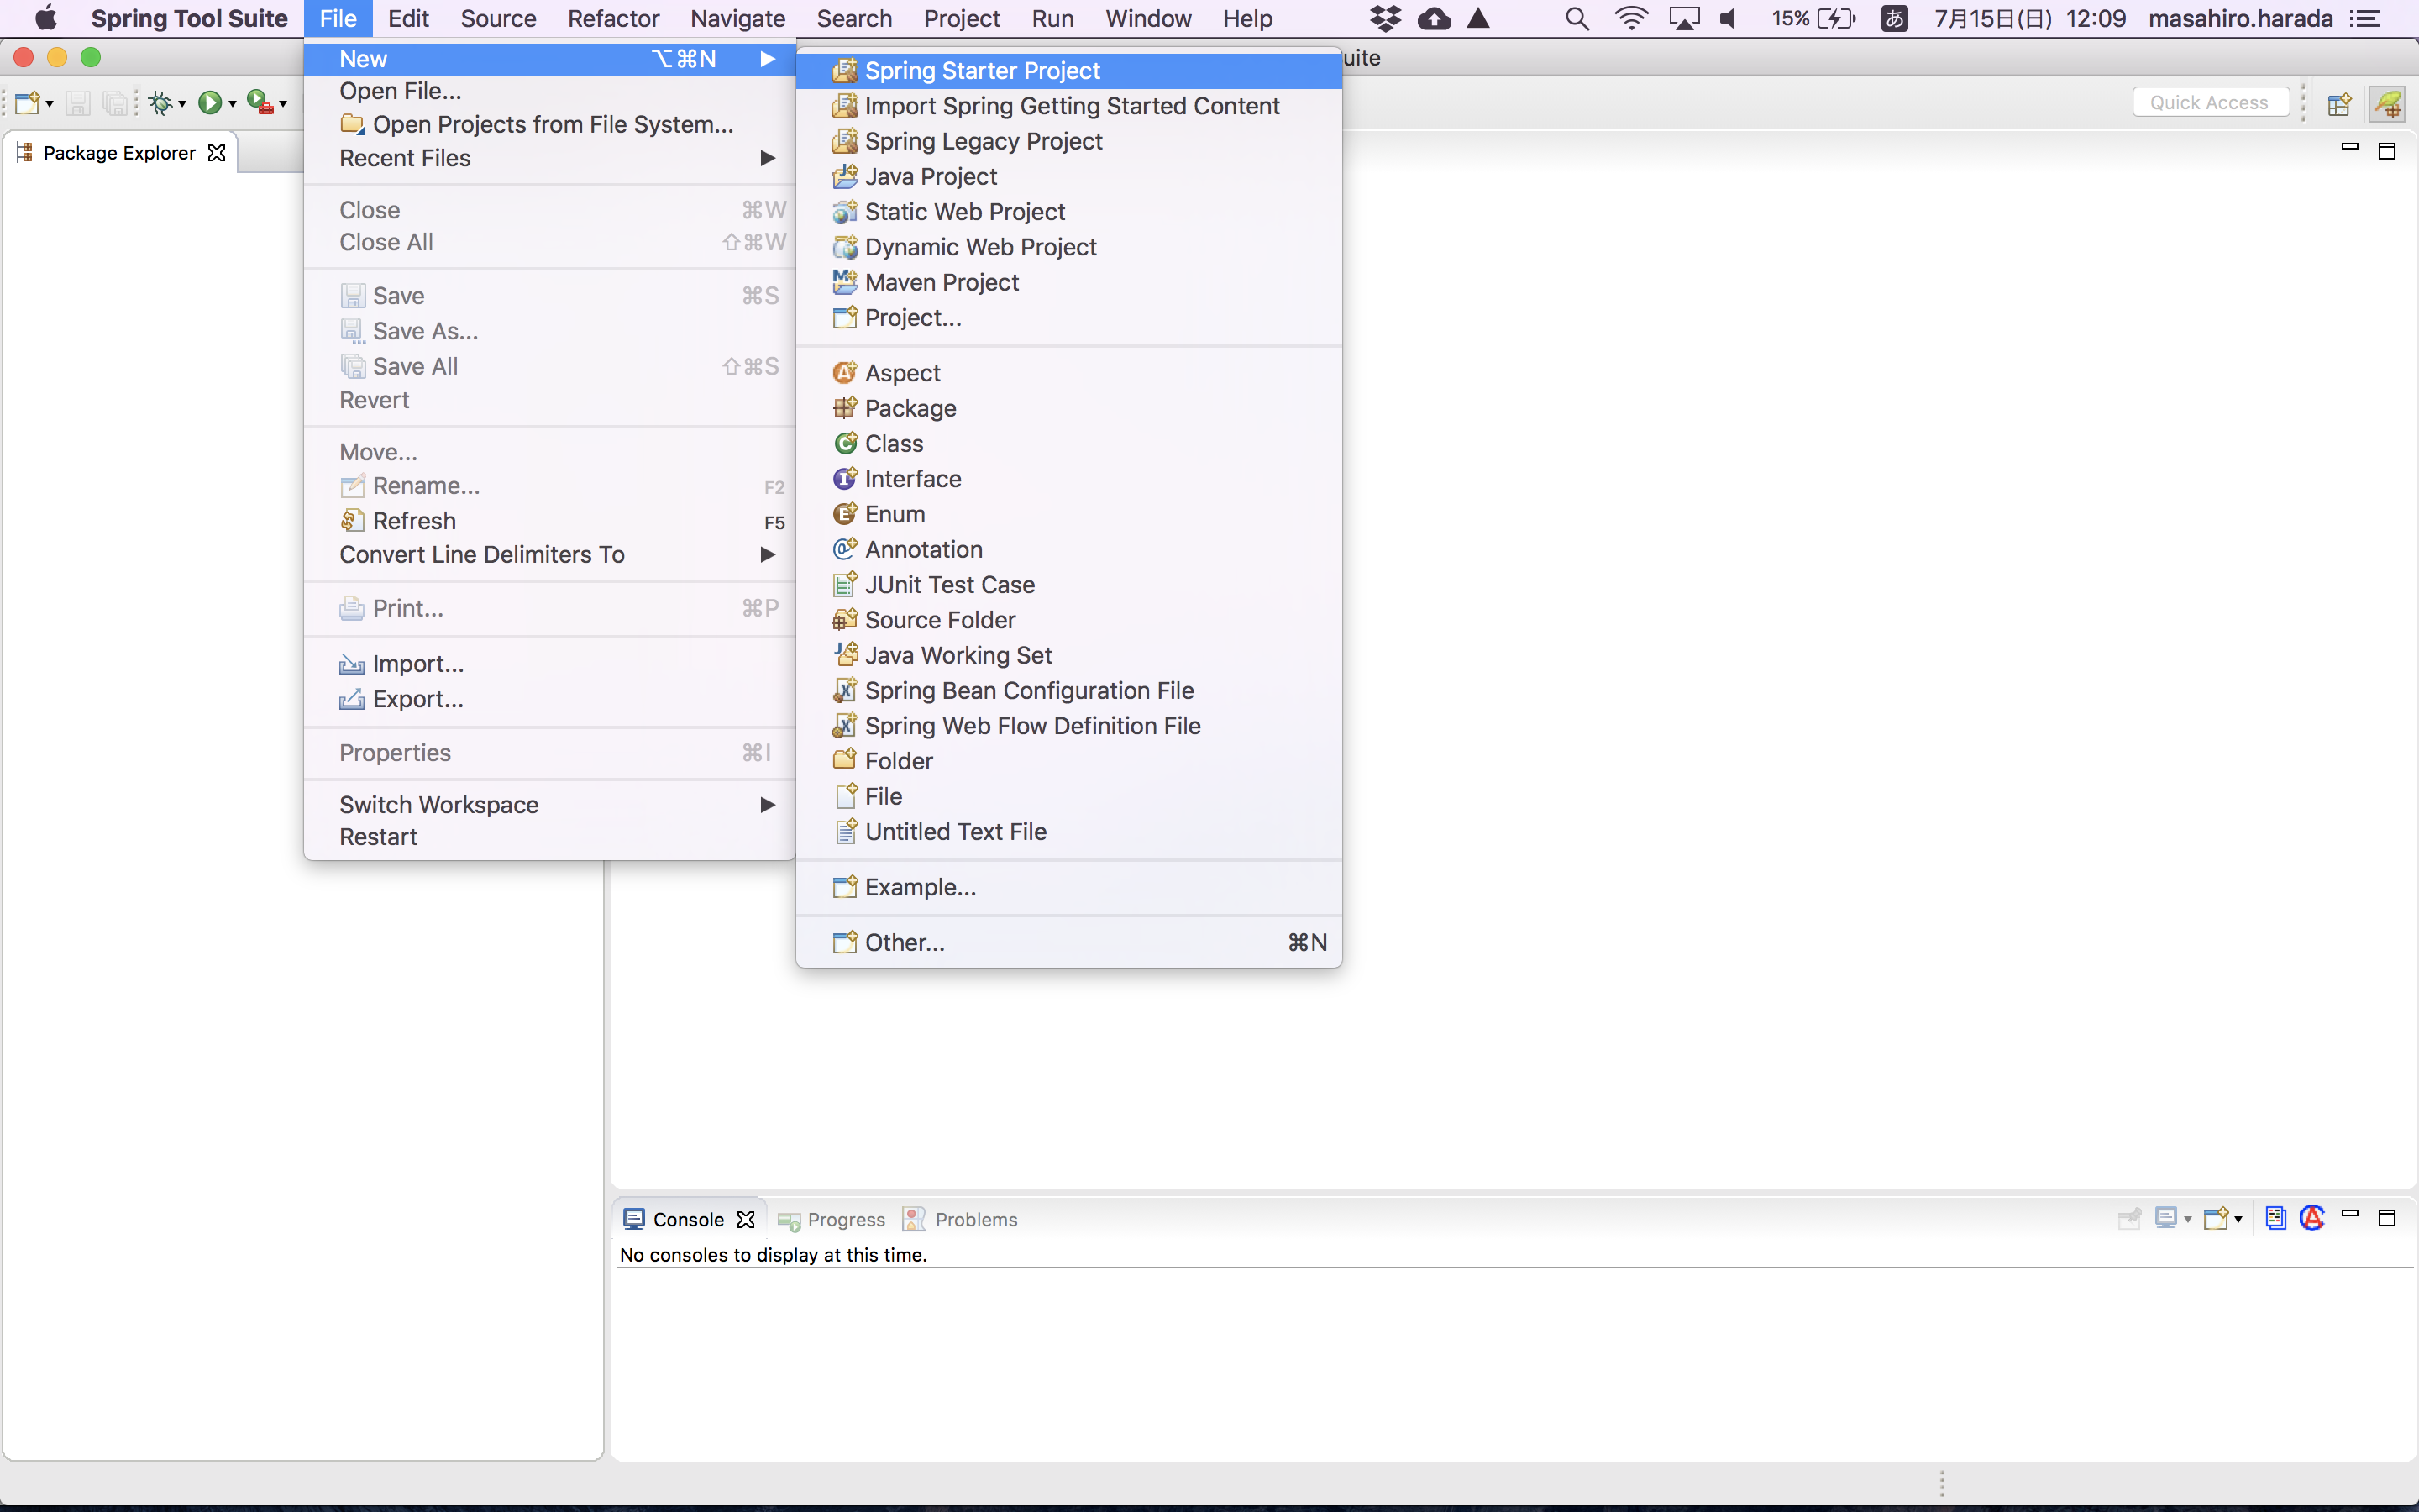Open the Edit menu

tap(408, 19)
